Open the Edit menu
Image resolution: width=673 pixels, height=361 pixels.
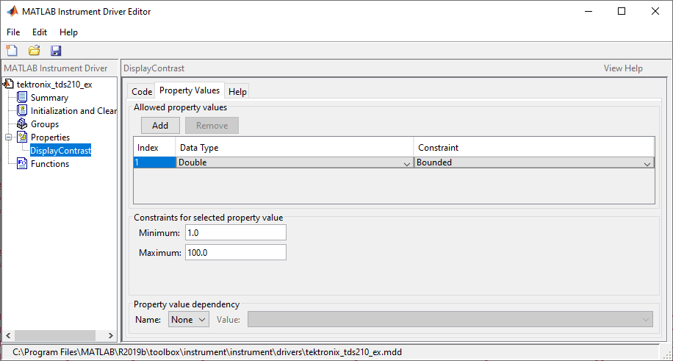tap(40, 32)
